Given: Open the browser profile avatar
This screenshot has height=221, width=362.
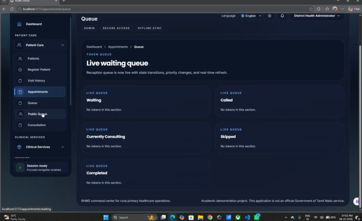Looking at the screenshot, I should (x=335, y=9).
